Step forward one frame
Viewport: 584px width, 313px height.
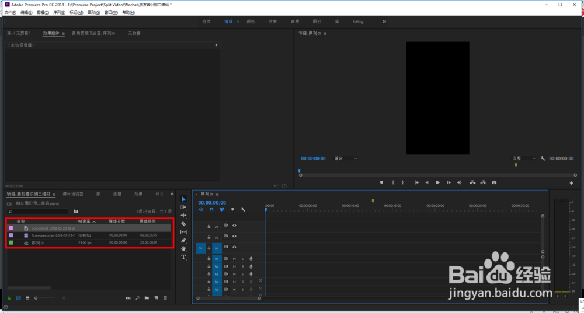(449, 182)
